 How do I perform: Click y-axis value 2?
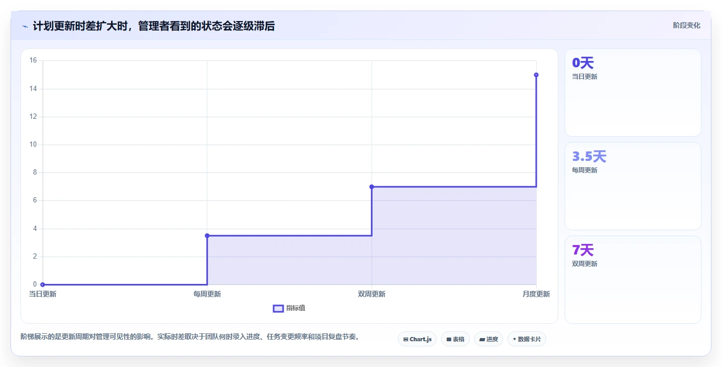pyautogui.click(x=35, y=257)
